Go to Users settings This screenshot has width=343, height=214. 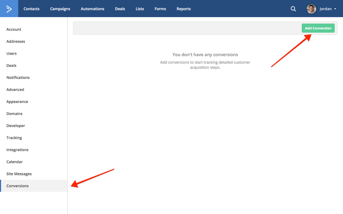(12, 53)
